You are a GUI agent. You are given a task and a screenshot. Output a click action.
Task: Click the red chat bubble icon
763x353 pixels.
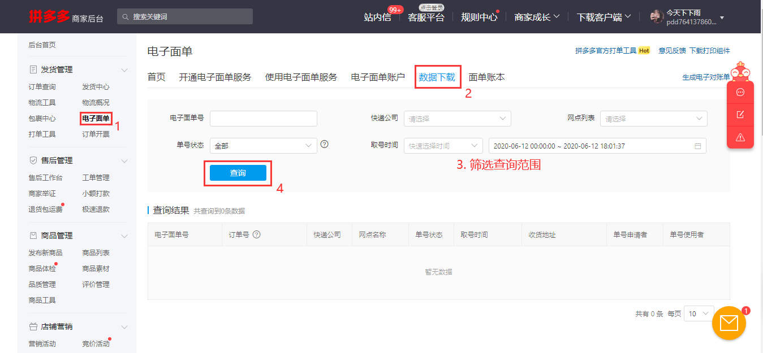pyautogui.click(x=740, y=92)
